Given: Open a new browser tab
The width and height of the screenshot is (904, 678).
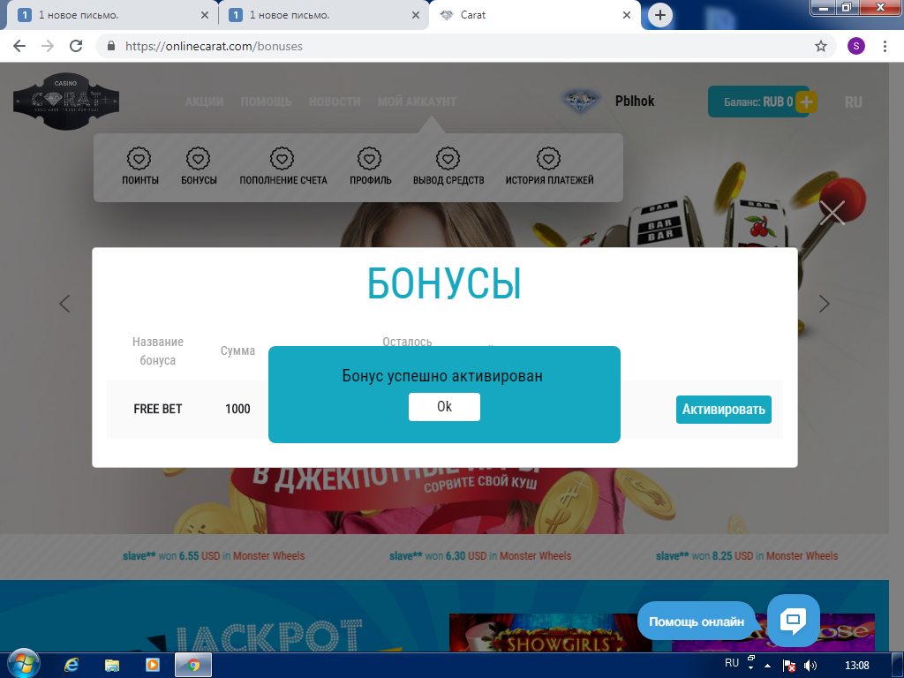Looking at the screenshot, I should click(x=660, y=15).
